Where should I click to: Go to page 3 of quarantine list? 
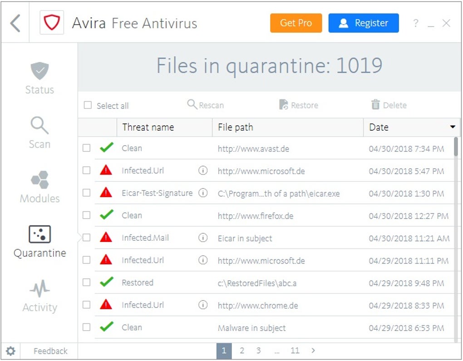tap(258, 351)
